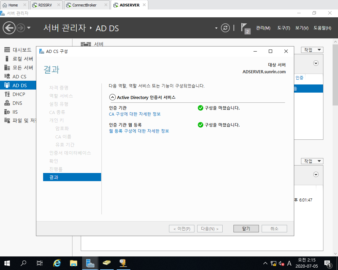338x270 pixels.
Task: Select DNS in the sidebar
Action: click(x=18, y=103)
